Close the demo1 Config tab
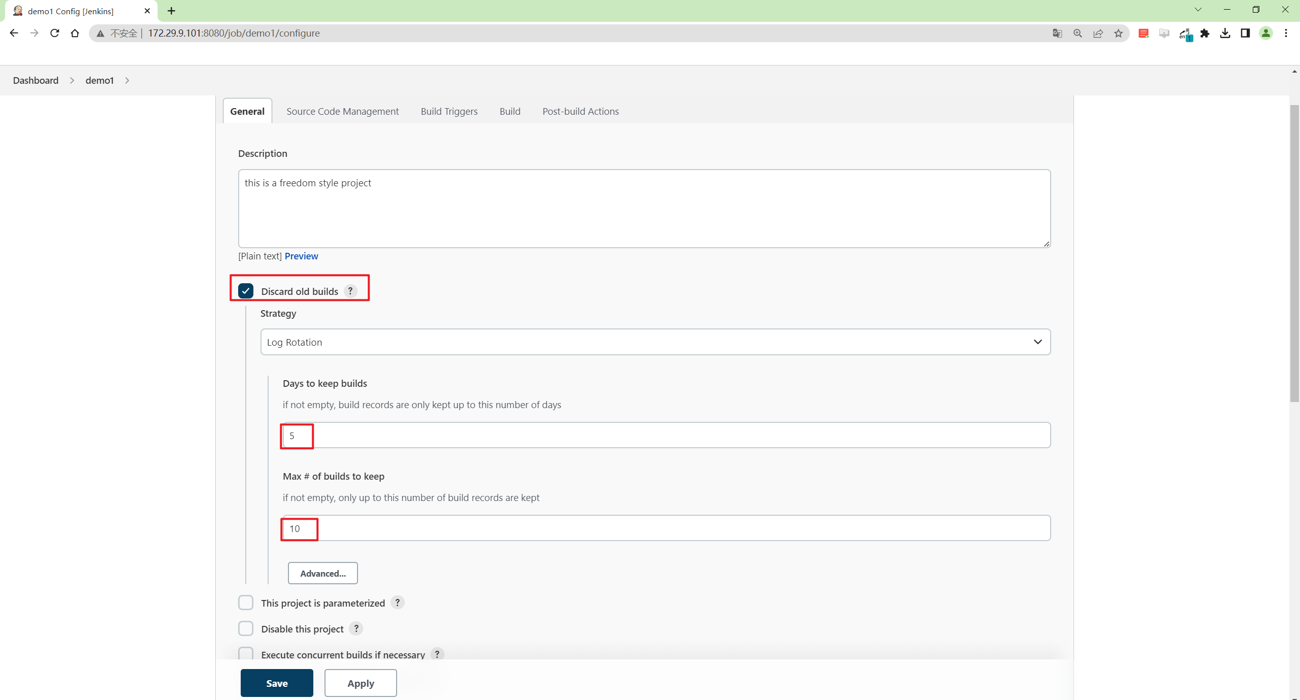The height and width of the screenshot is (700, 1300). [147, 11]
